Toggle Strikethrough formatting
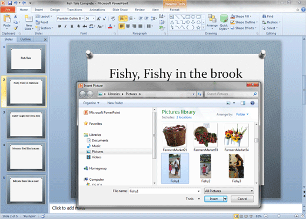The image size is (306, 219). click(85, 26)
